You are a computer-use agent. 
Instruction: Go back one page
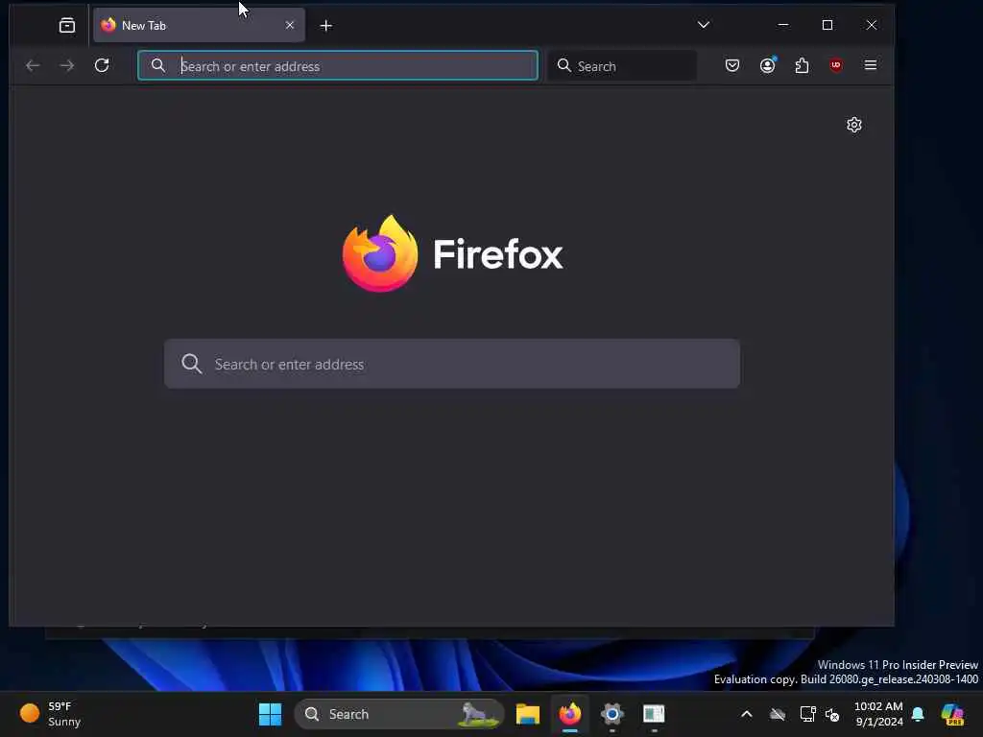pyautogui.click(x=33, y=65)
